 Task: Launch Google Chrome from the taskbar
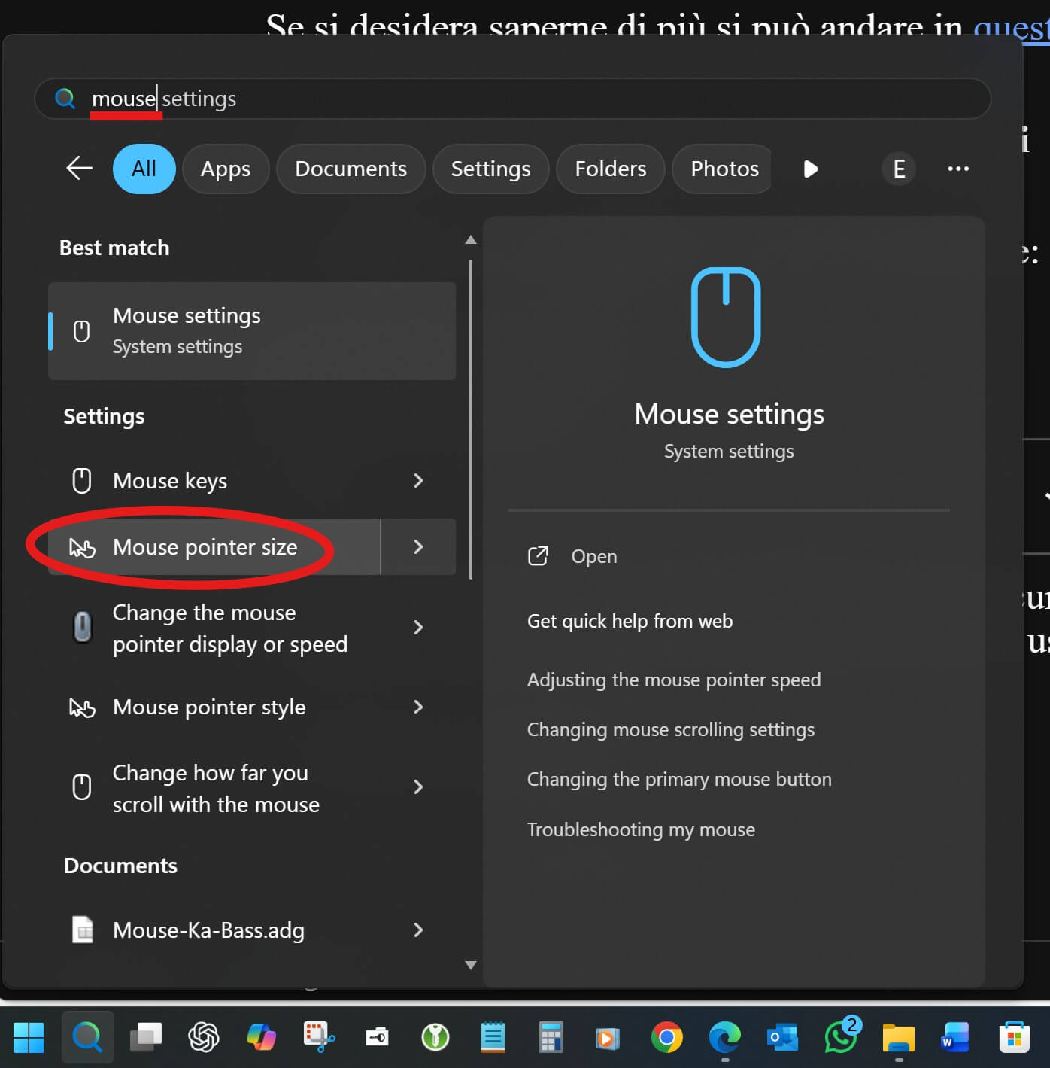point(666,1038)
